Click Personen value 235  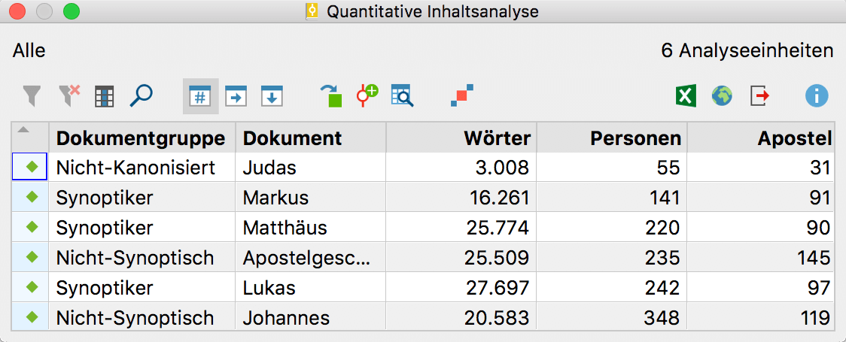tap(662, 258)
